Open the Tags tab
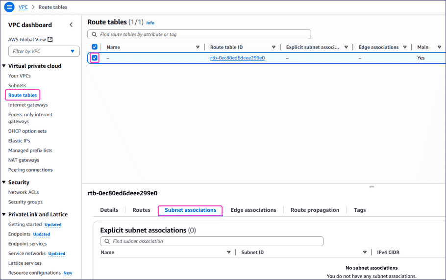The height and width of the screenshot is (280, 446). point(360,210)
